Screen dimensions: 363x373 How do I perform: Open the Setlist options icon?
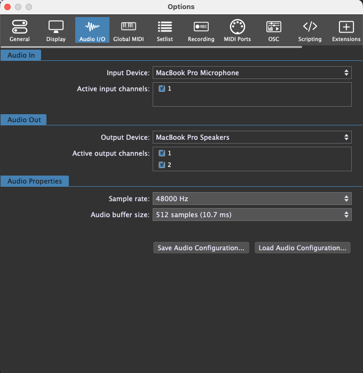pyautogui.click(x=164, y=30)
